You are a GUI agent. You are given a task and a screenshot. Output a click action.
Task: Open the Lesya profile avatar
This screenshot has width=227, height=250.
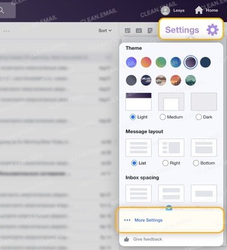click(165, 11)
